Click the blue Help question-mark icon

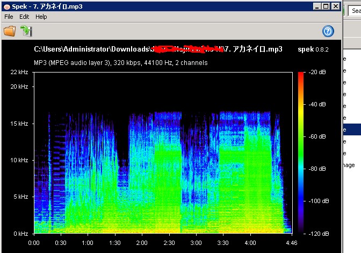328,31
